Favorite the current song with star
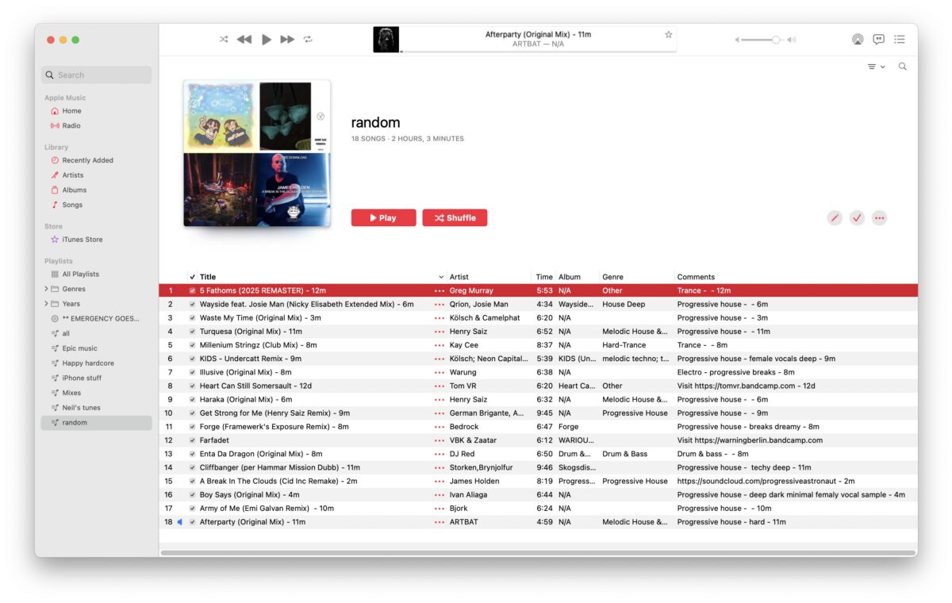952x603 pixels. [x=668, y=35]
